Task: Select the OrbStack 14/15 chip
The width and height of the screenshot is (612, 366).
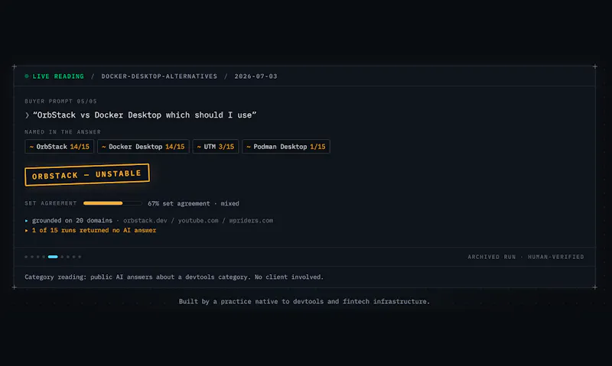Action: (x=60, y=147)
